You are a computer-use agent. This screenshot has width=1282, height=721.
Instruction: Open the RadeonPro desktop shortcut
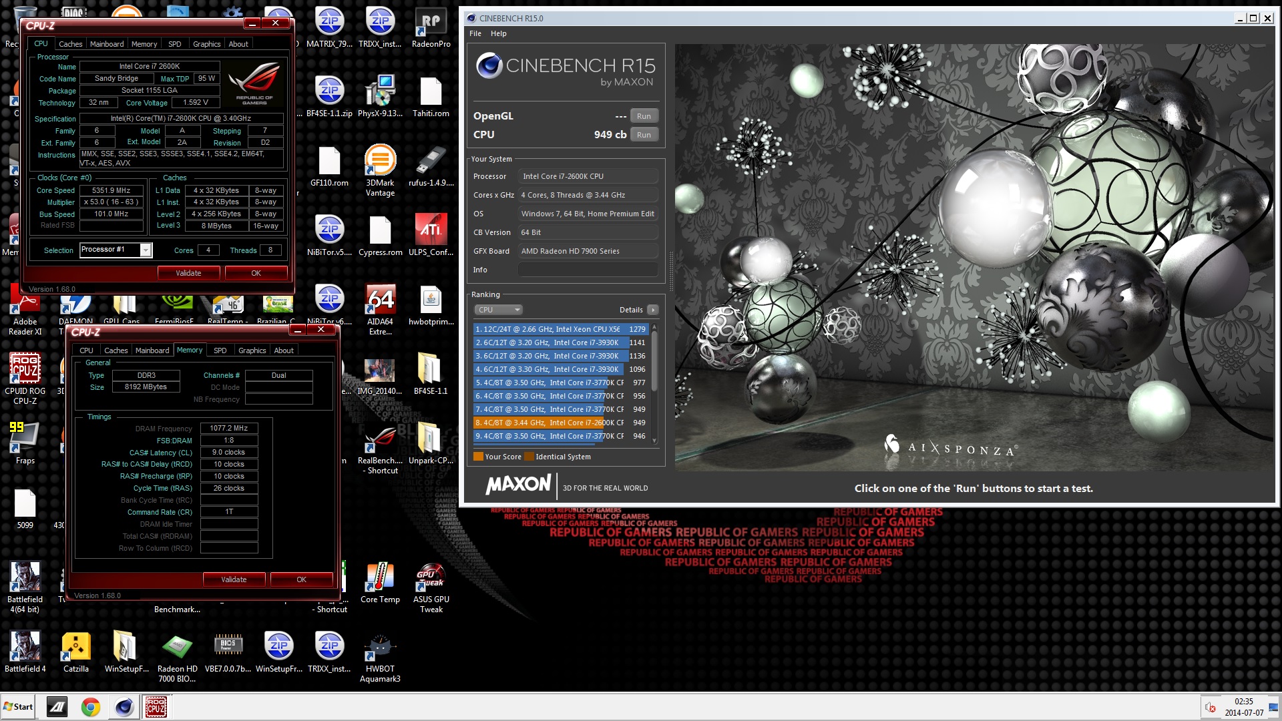tap(431, 28)
